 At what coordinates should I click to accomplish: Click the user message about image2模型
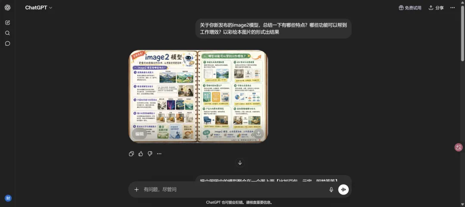[x=273, y=28]
